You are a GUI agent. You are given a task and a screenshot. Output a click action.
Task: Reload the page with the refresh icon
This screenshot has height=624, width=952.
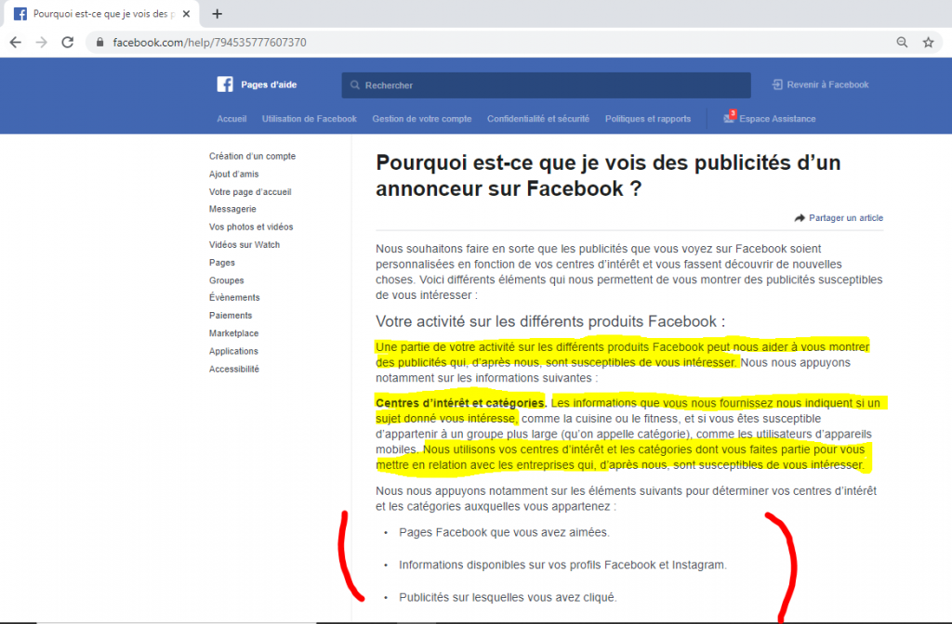(67, 43)
